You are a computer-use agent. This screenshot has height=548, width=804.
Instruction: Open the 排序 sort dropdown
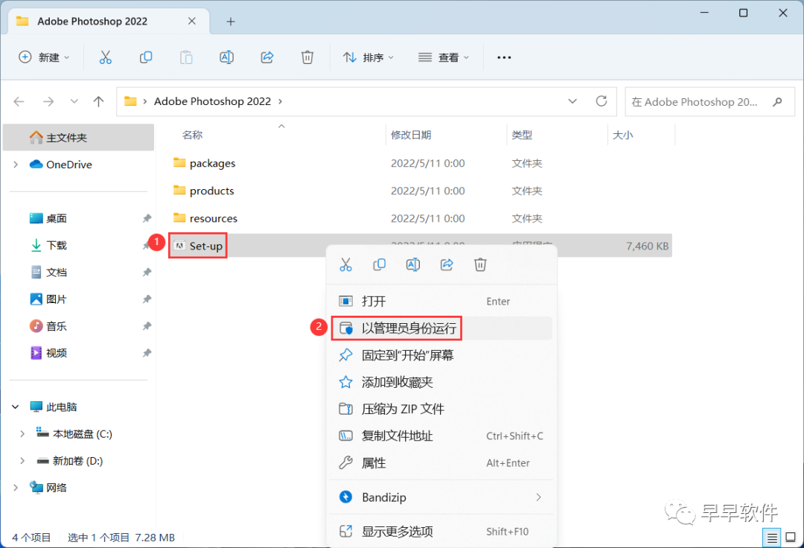(x=368, y=57)
